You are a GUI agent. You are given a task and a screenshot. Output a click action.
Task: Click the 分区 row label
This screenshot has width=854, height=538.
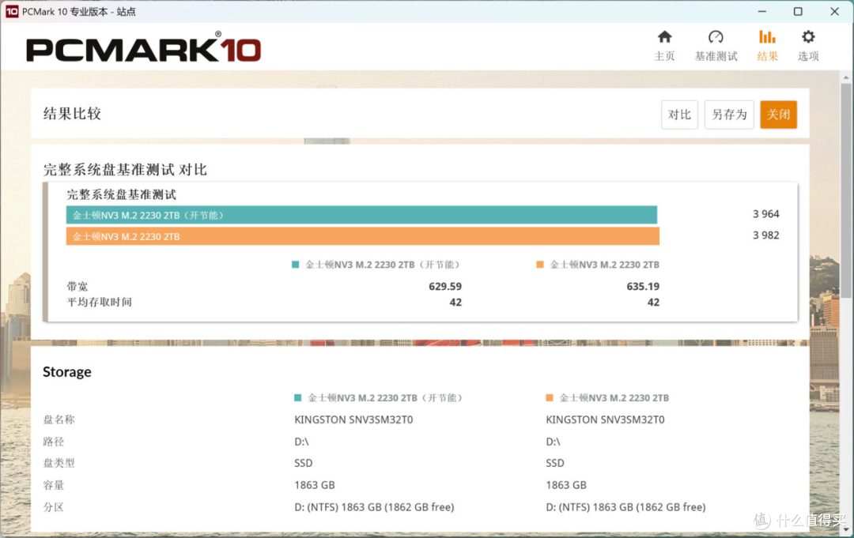pyautogui.click(x=54, y=507)
